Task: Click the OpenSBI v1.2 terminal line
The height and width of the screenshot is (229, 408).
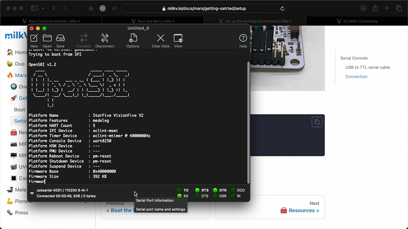Action: [x=42, y=65]
